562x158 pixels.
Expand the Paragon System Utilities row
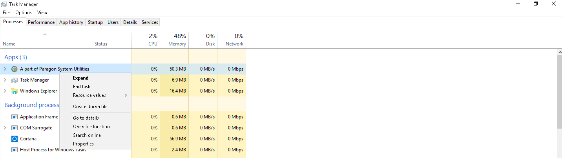click(x=5, y=69)
